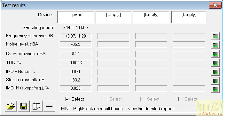Open the Frequency response graph icon
The height and width of the screenshot is (119, 227).
(215, 36)
